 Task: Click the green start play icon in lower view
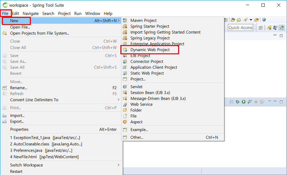coord(244,102)
